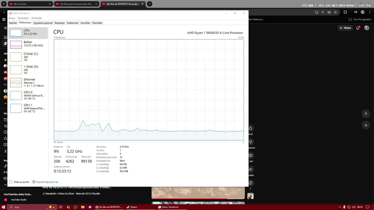The image size is (374, 210).
Task: Close the Alta de RESPEITO browser tab
Action: click(x=143, y=4)
